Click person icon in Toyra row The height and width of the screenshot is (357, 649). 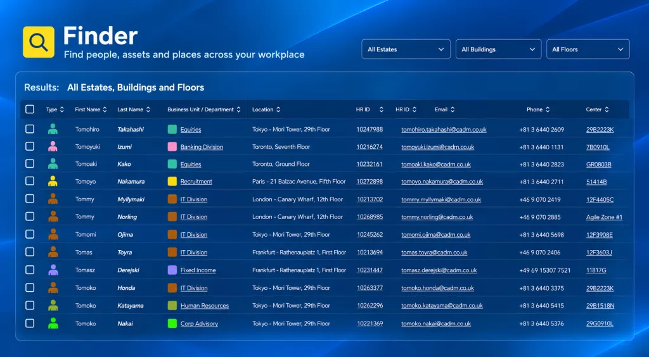pos(53,252)
